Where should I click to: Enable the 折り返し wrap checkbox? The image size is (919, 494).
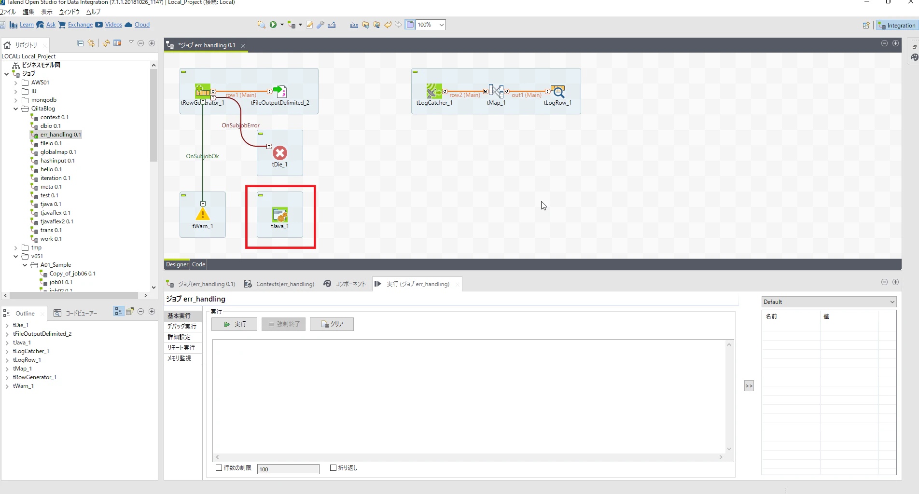[x=333, y=467]
